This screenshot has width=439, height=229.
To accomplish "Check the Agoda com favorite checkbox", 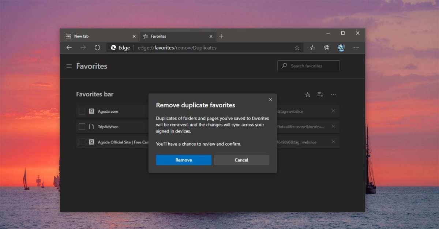I will point(82,111).
